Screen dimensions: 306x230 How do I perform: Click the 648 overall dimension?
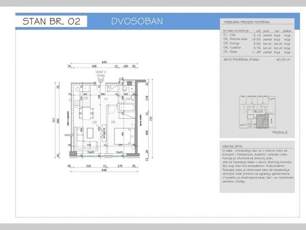pyautogui.click(x=104, y=170)
